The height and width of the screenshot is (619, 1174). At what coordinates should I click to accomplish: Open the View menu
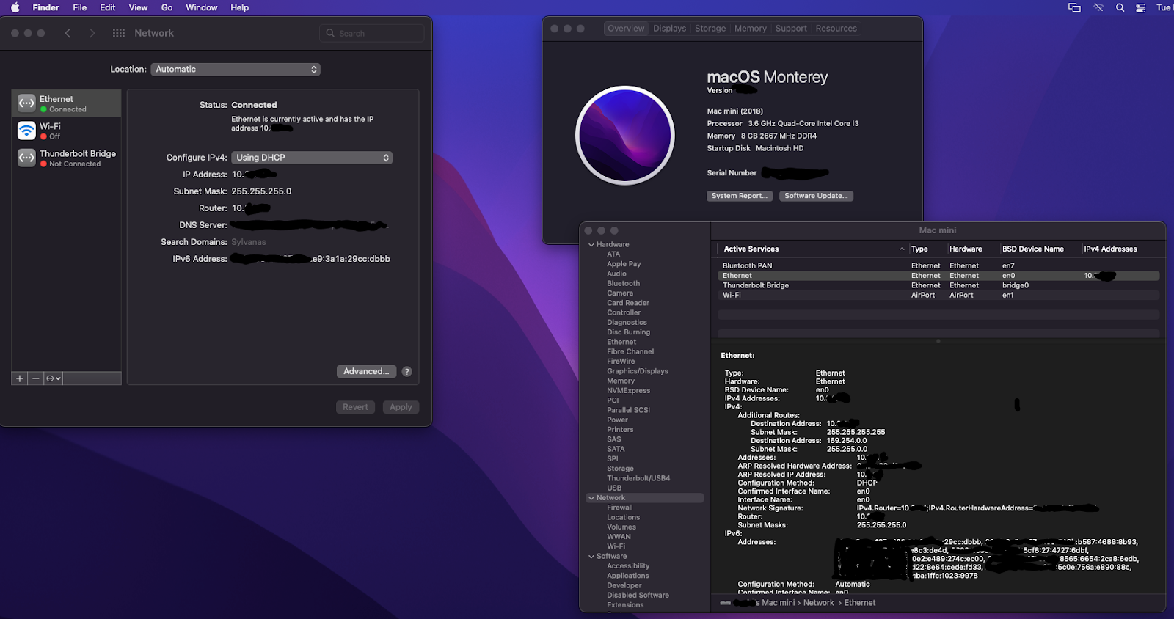138,7
